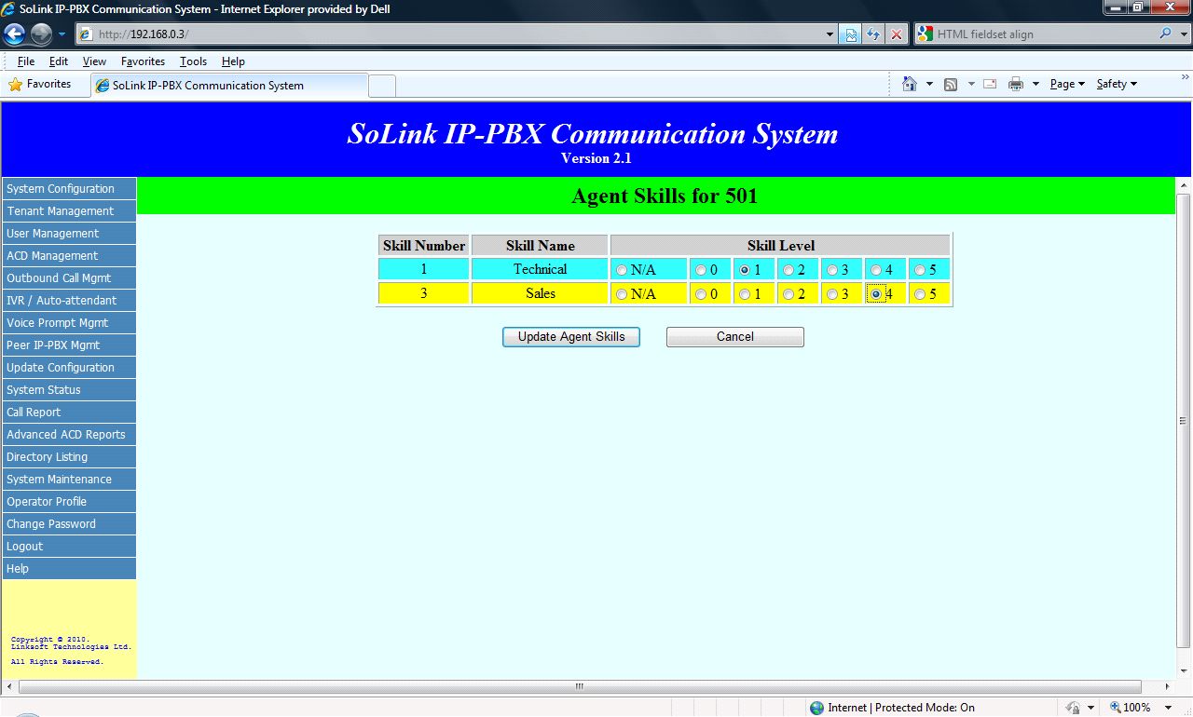This screenshot has width=1193, height=717.
Task: Open the address bar history dropdown
Action: point(830,34)
